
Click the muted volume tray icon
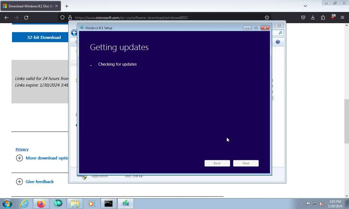coord(322,204)
